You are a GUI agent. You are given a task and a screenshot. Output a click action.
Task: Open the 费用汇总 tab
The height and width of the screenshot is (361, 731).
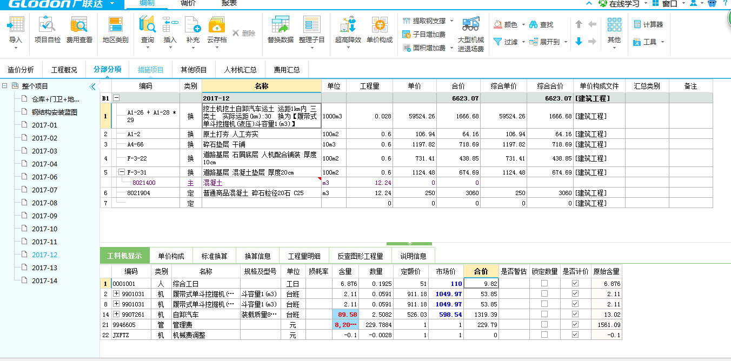(x=287, y=70)
